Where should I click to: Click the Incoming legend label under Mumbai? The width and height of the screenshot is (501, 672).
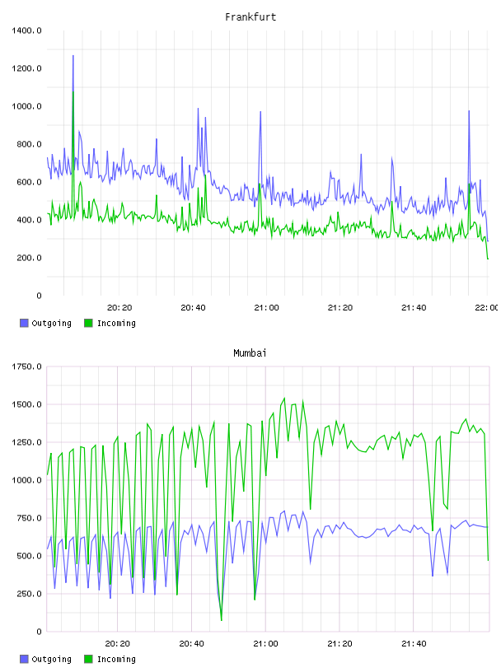(116, 660)
